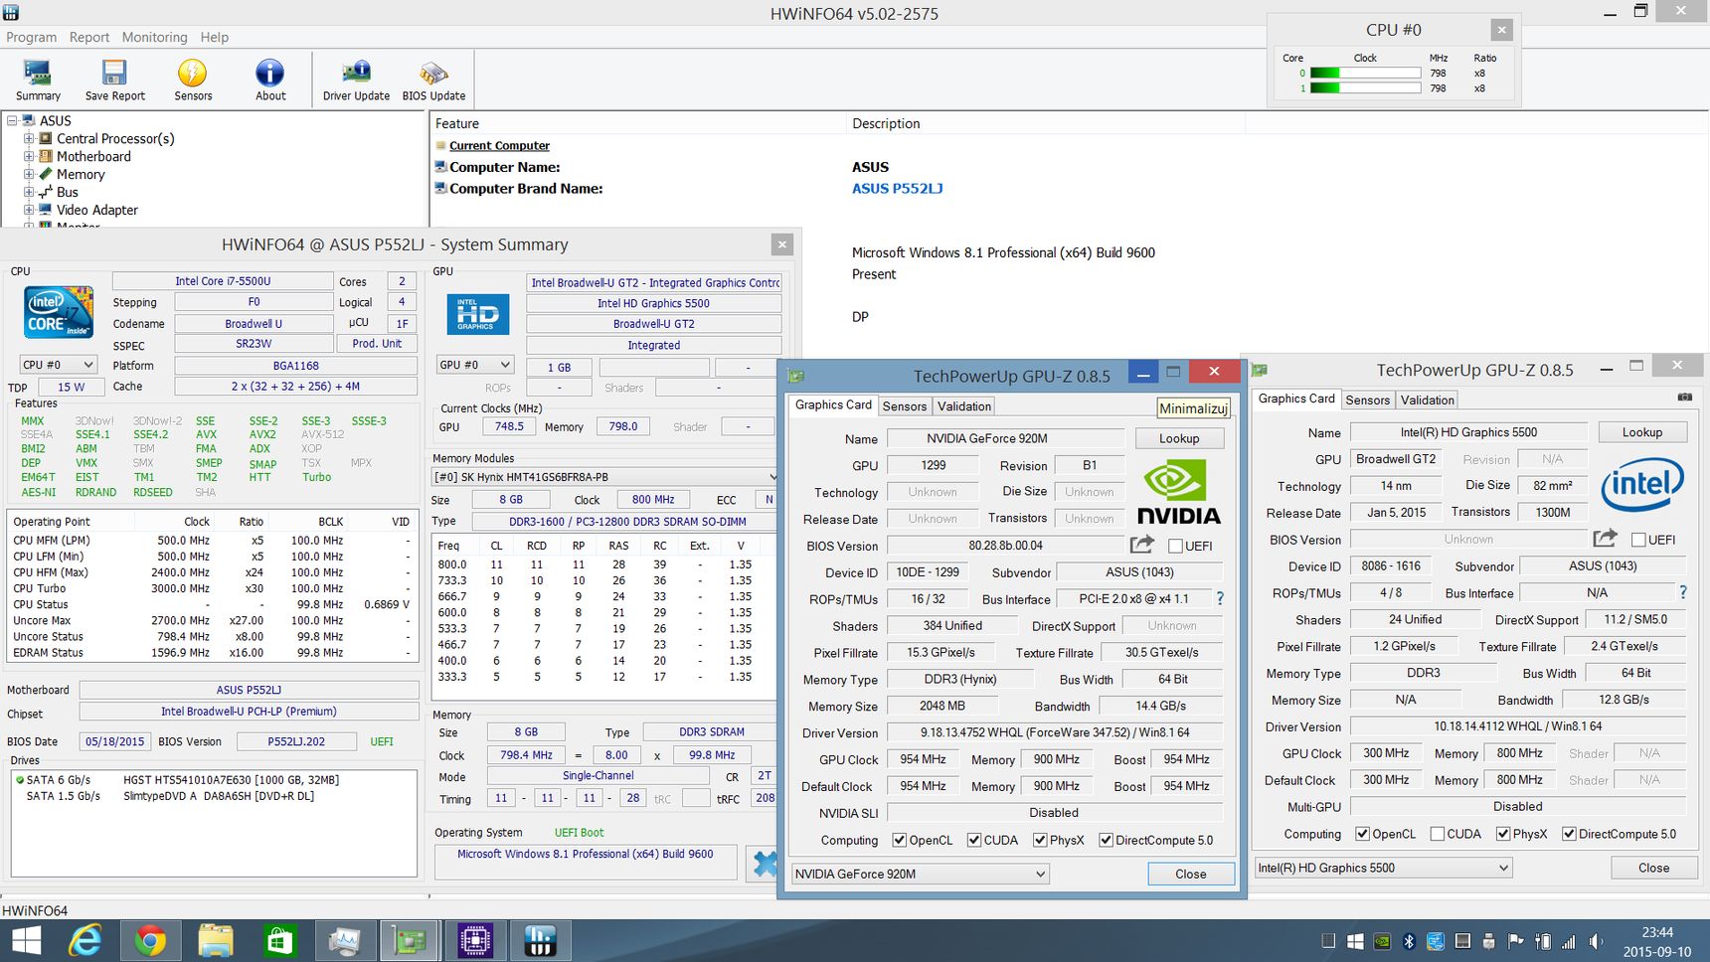Click the Save Report icon
The height and width of the screenshot is (962, 1710).
coord(114,80)
